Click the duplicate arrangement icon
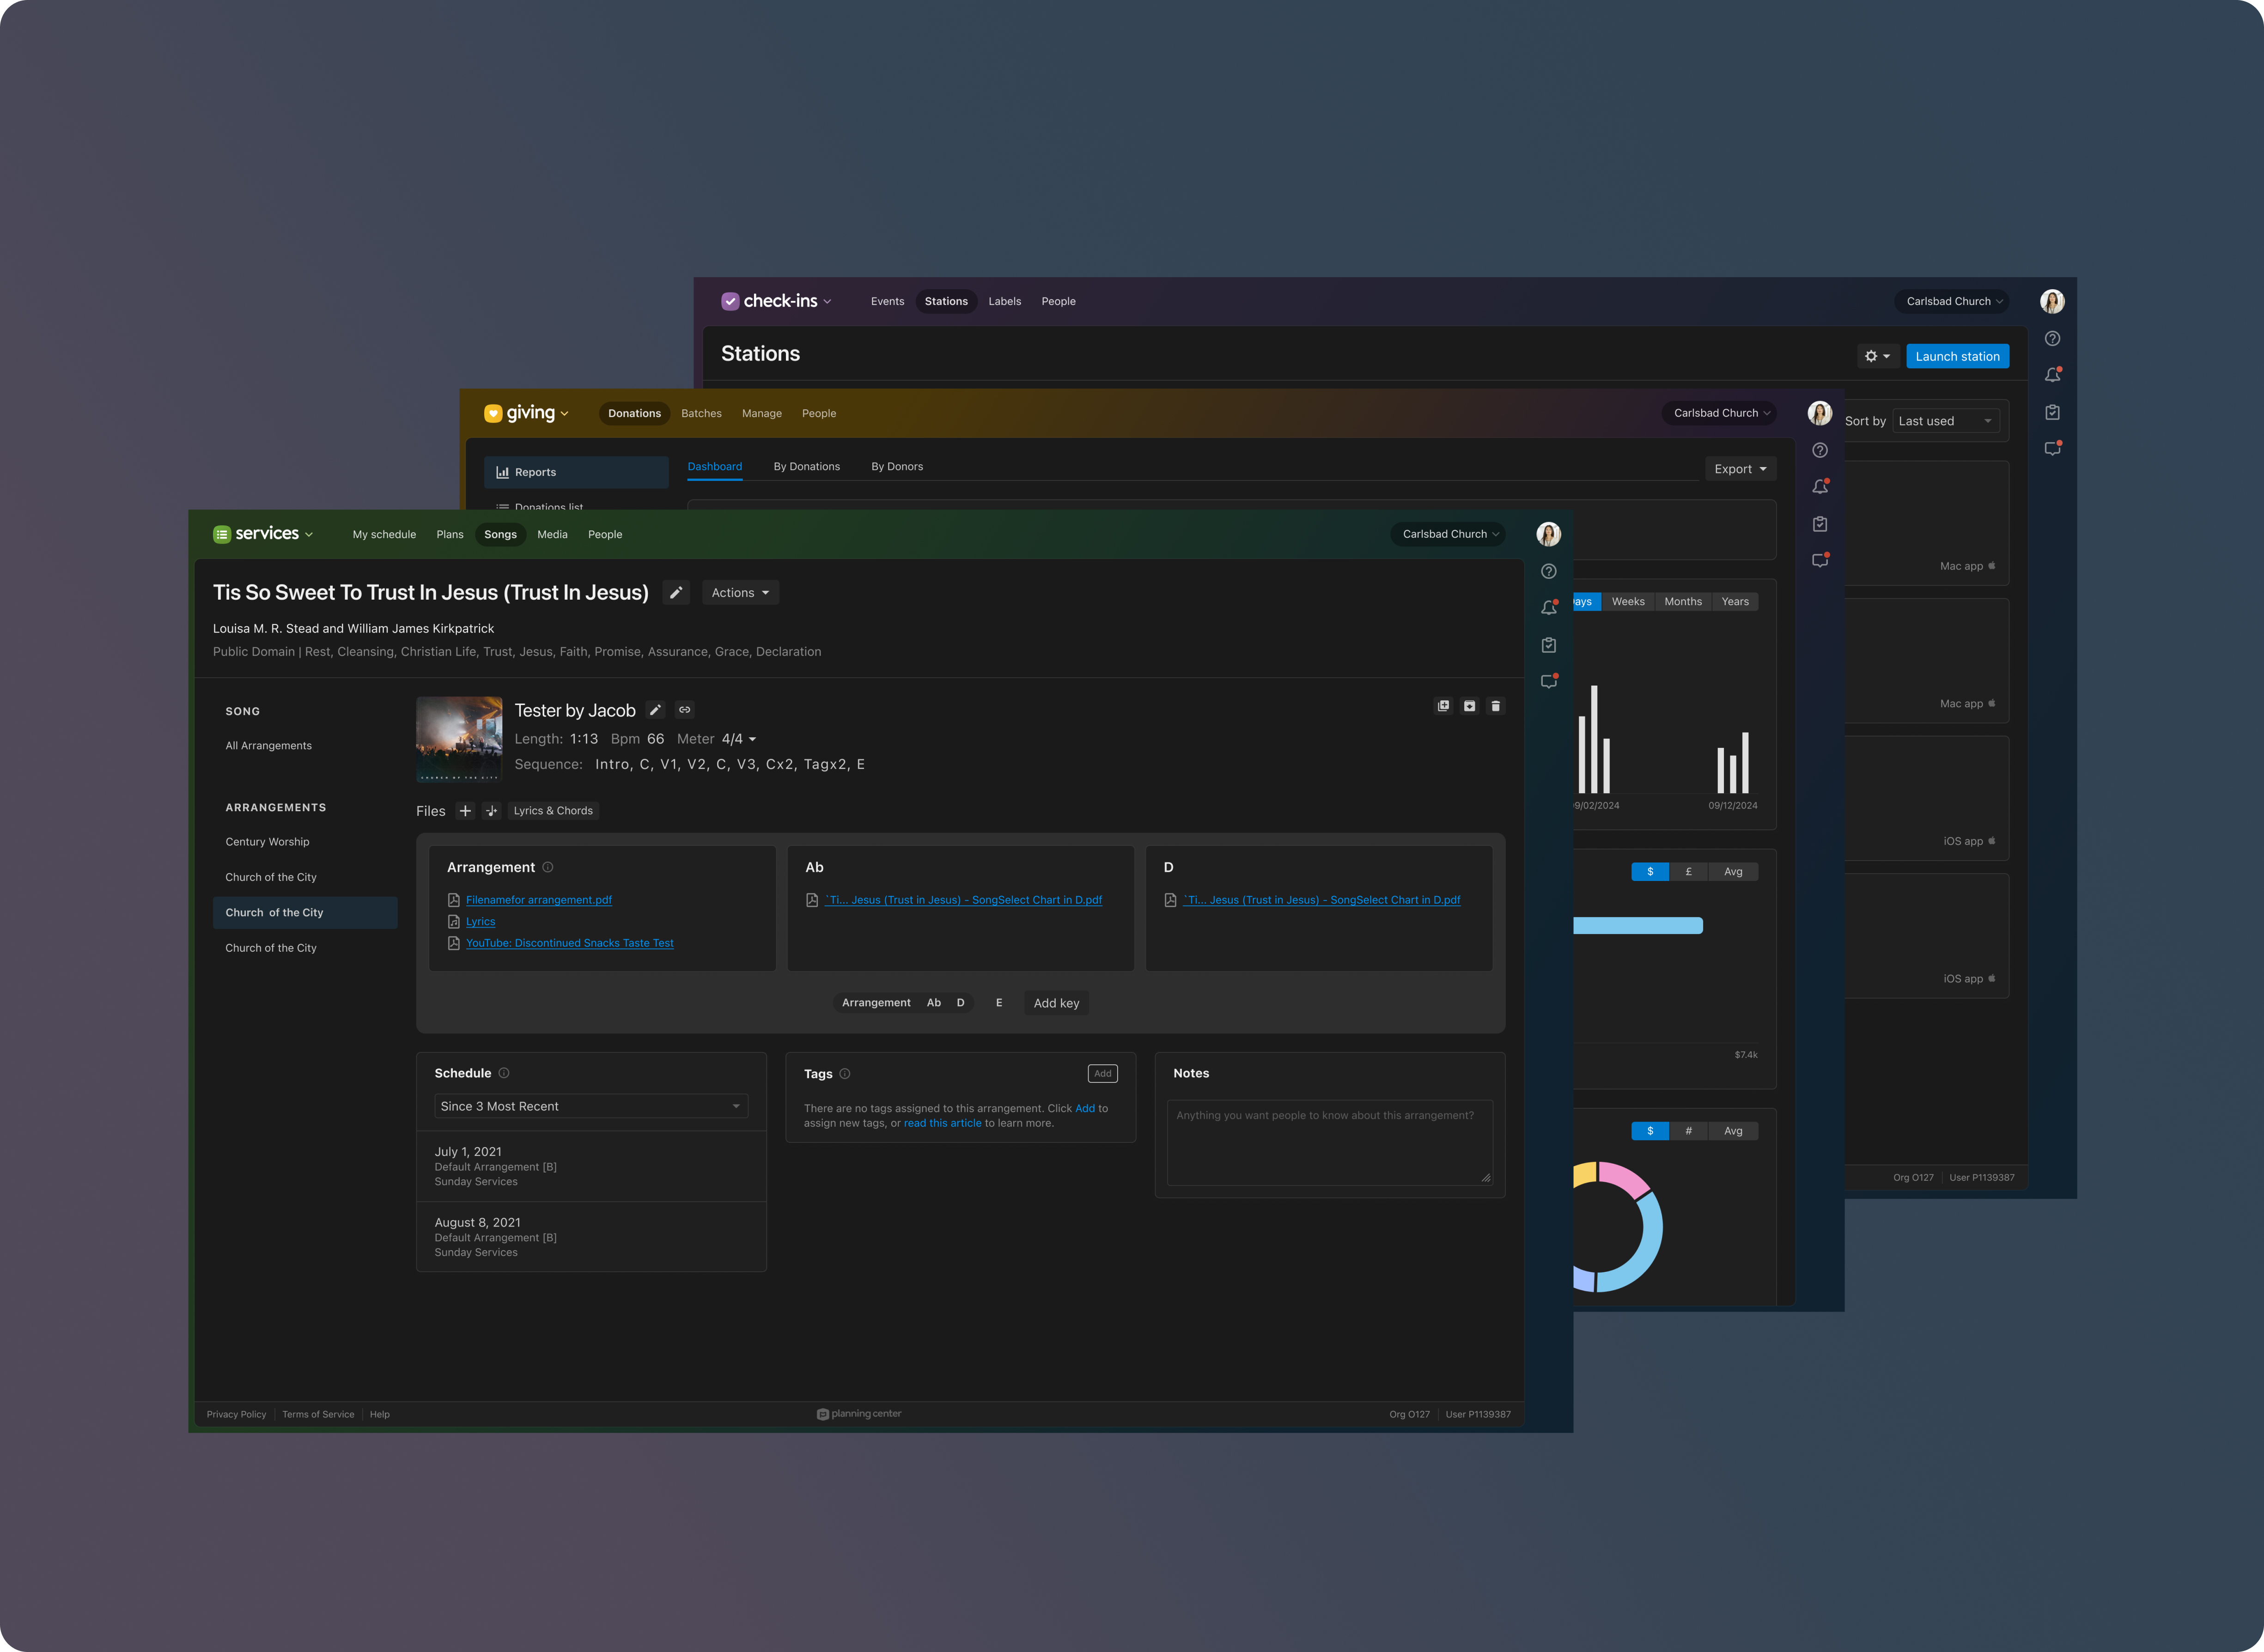This screenshot has width=2264, height=1652. (1443, 706)
